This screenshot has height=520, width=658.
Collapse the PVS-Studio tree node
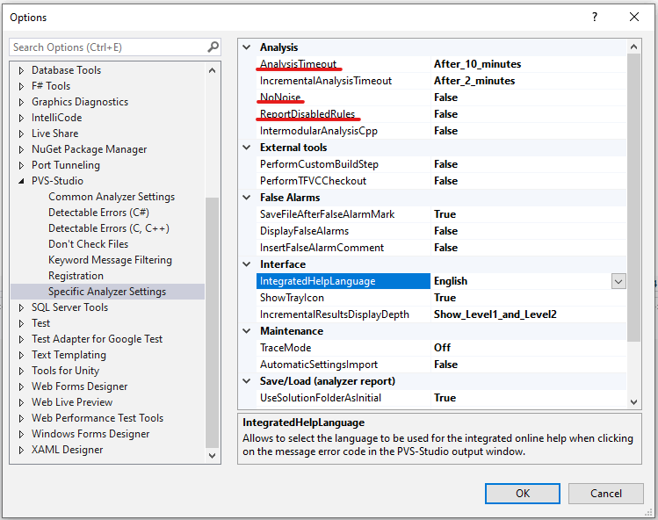pyautogui.click(x=22, y=181)
